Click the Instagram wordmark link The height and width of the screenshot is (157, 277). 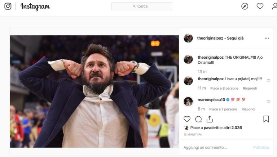(35, 6)
